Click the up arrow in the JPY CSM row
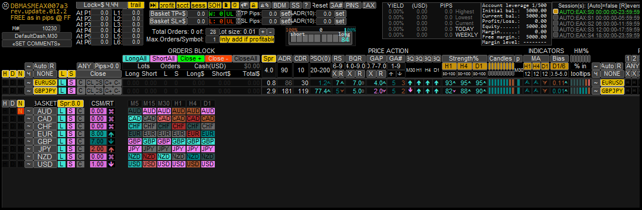The height and width of the screenshot is (210, 642). click(x=111, y=149)
